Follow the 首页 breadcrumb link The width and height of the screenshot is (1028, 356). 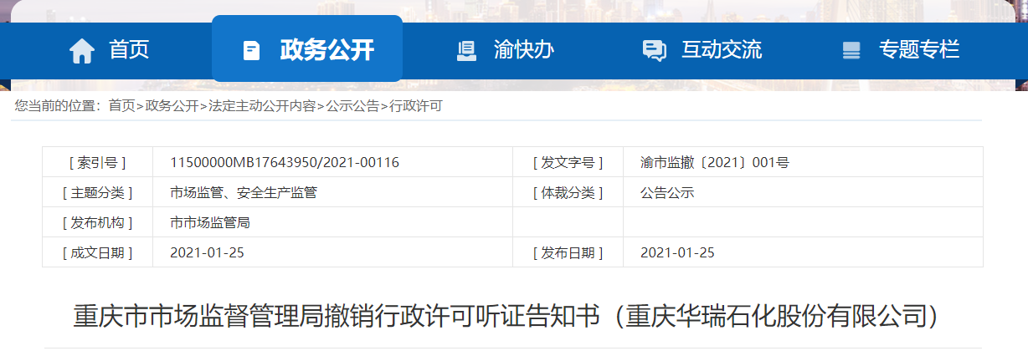[121, 105]
